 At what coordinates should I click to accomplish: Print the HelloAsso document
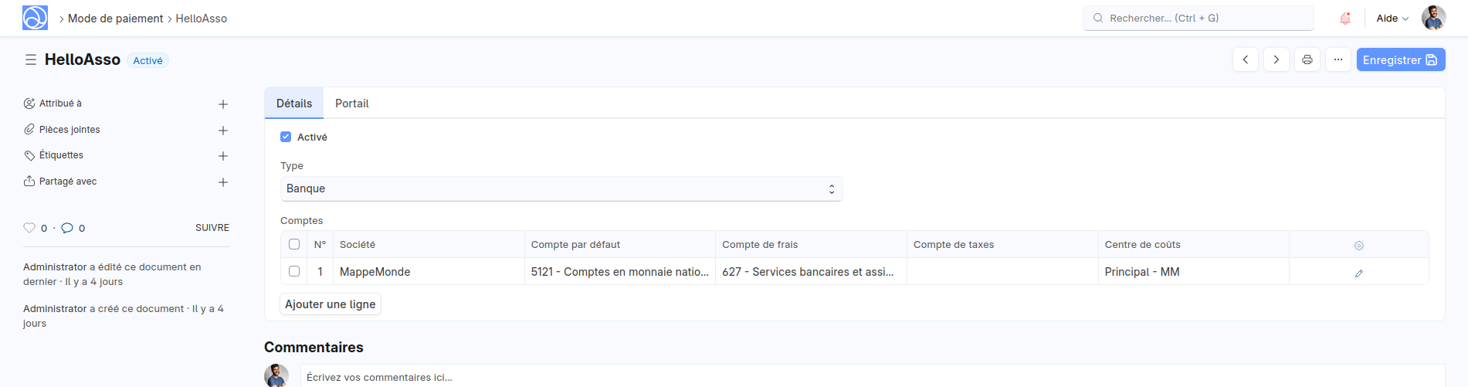(1307, 59)
